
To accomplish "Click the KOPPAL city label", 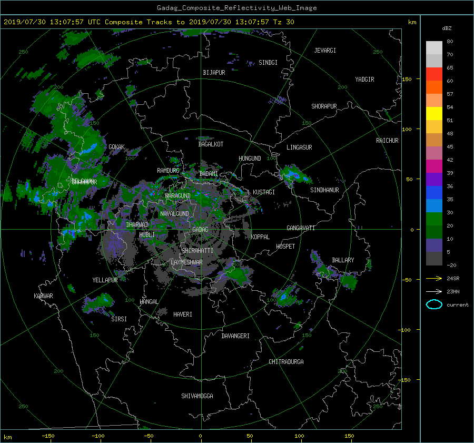I will pos(260,237).
